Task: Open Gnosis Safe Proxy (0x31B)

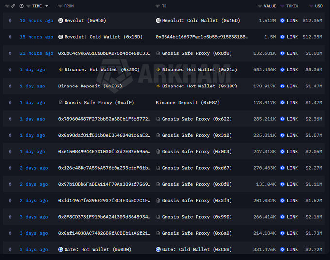Action: tap(197, 135)
